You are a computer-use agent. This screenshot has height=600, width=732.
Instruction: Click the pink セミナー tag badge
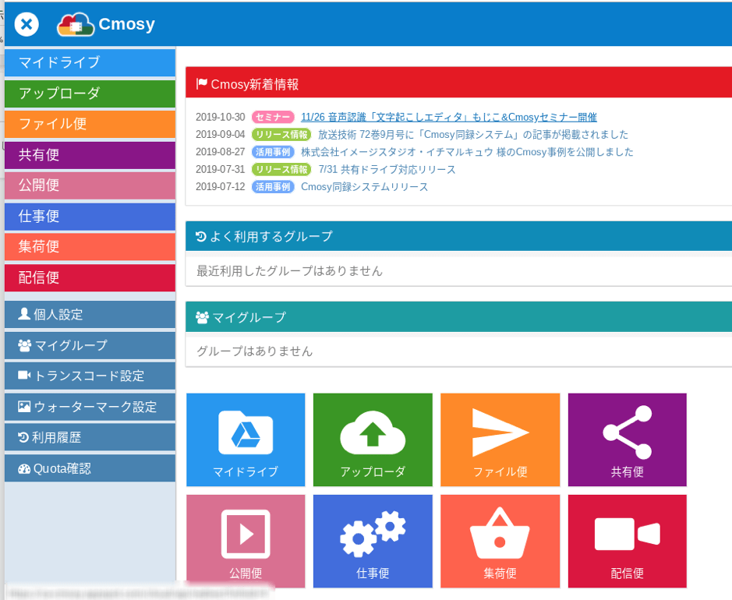[273, 117]
